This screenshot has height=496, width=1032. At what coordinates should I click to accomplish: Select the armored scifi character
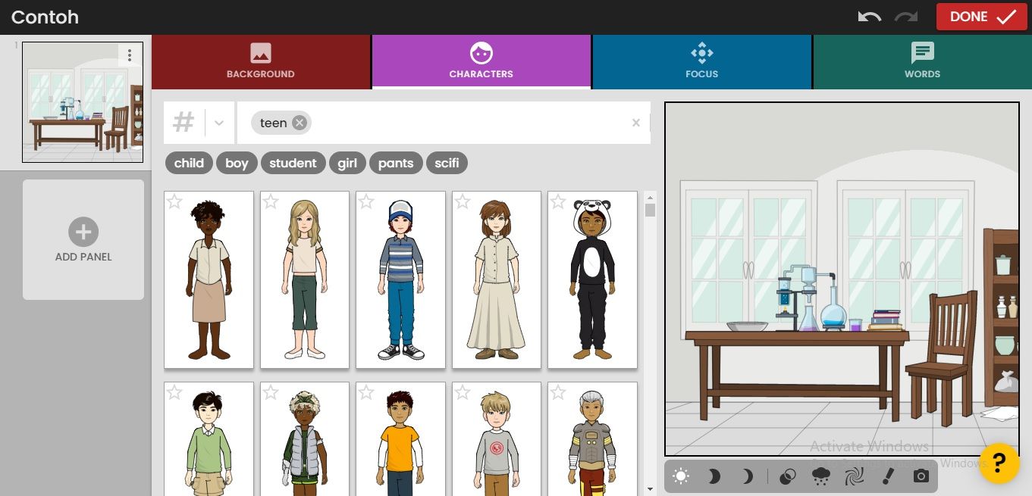coord(593,439)
